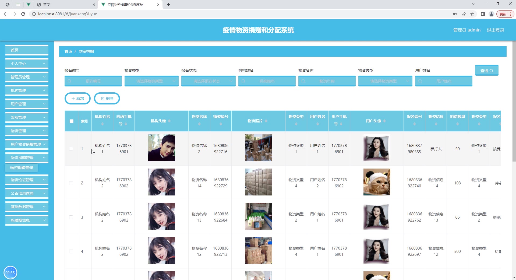Image resolution: width=516 pixels, height=280 pixels.
Task: Focus the 物资名称 search field
Action: point(327,81)
